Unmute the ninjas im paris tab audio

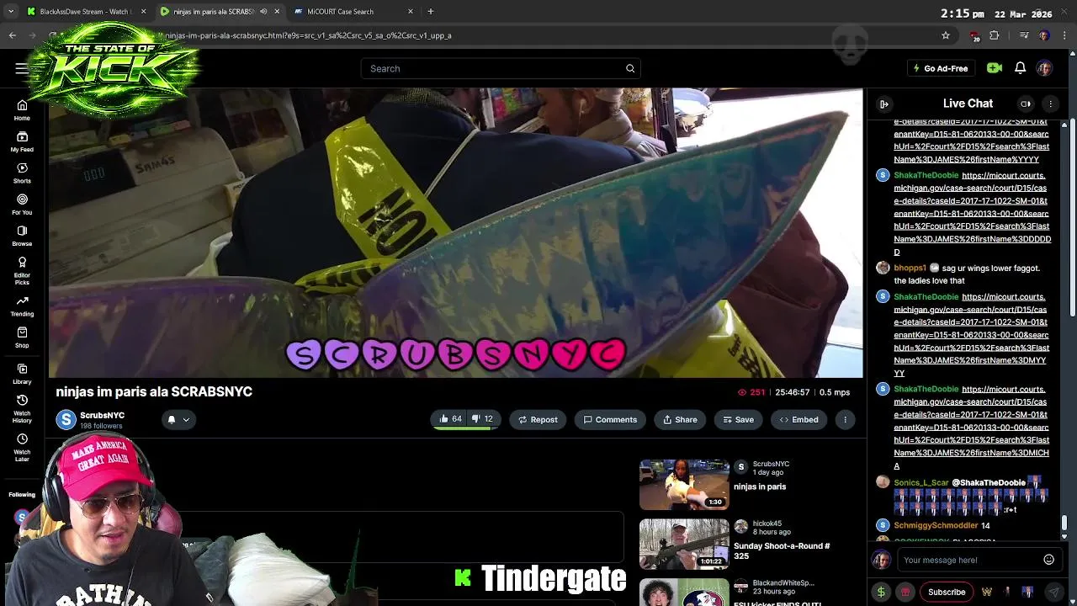coord(263,12)
